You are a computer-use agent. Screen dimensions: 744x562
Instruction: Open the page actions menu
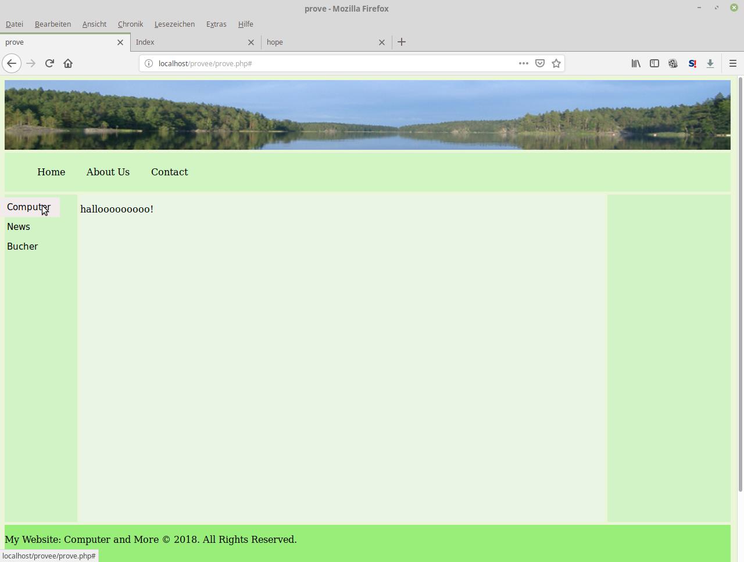[x=523, y=63]
